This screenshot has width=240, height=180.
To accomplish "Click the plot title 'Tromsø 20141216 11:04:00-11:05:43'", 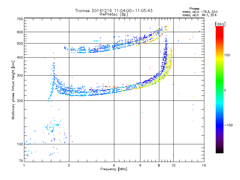I will 114,10.
